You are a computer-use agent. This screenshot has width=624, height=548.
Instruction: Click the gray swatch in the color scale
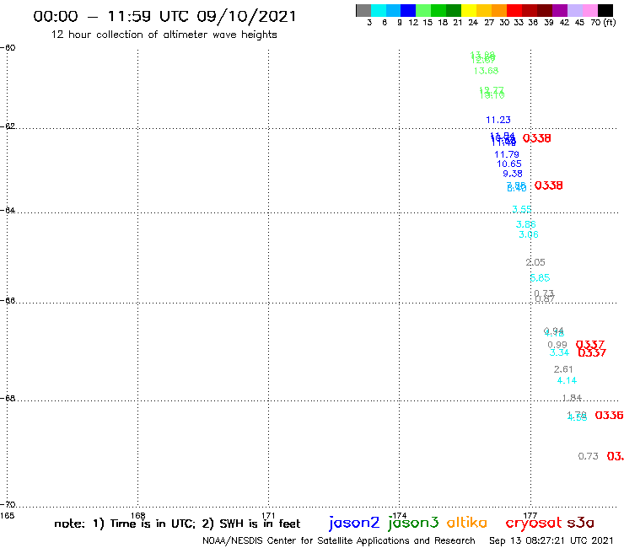point(363,10)
